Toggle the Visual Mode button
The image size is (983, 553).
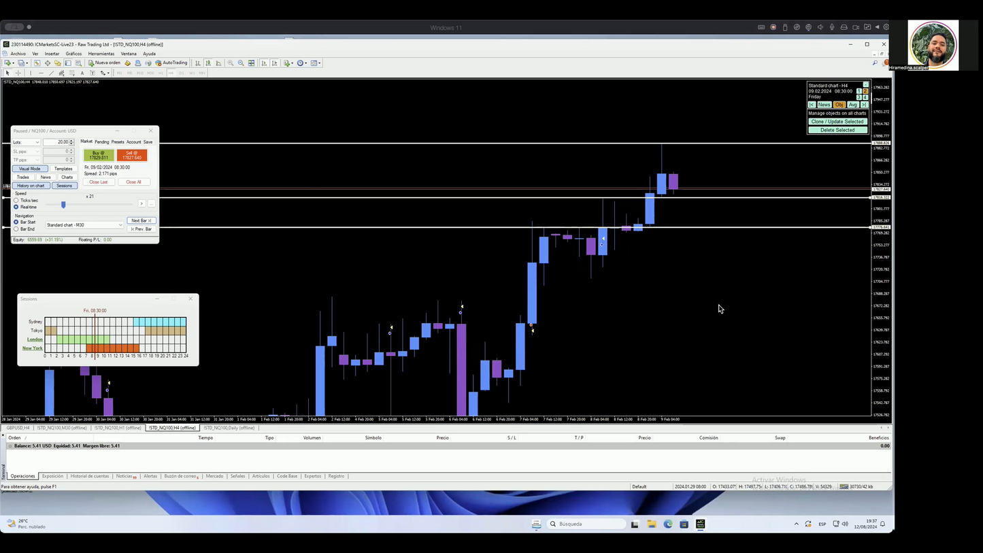point(30,169)
